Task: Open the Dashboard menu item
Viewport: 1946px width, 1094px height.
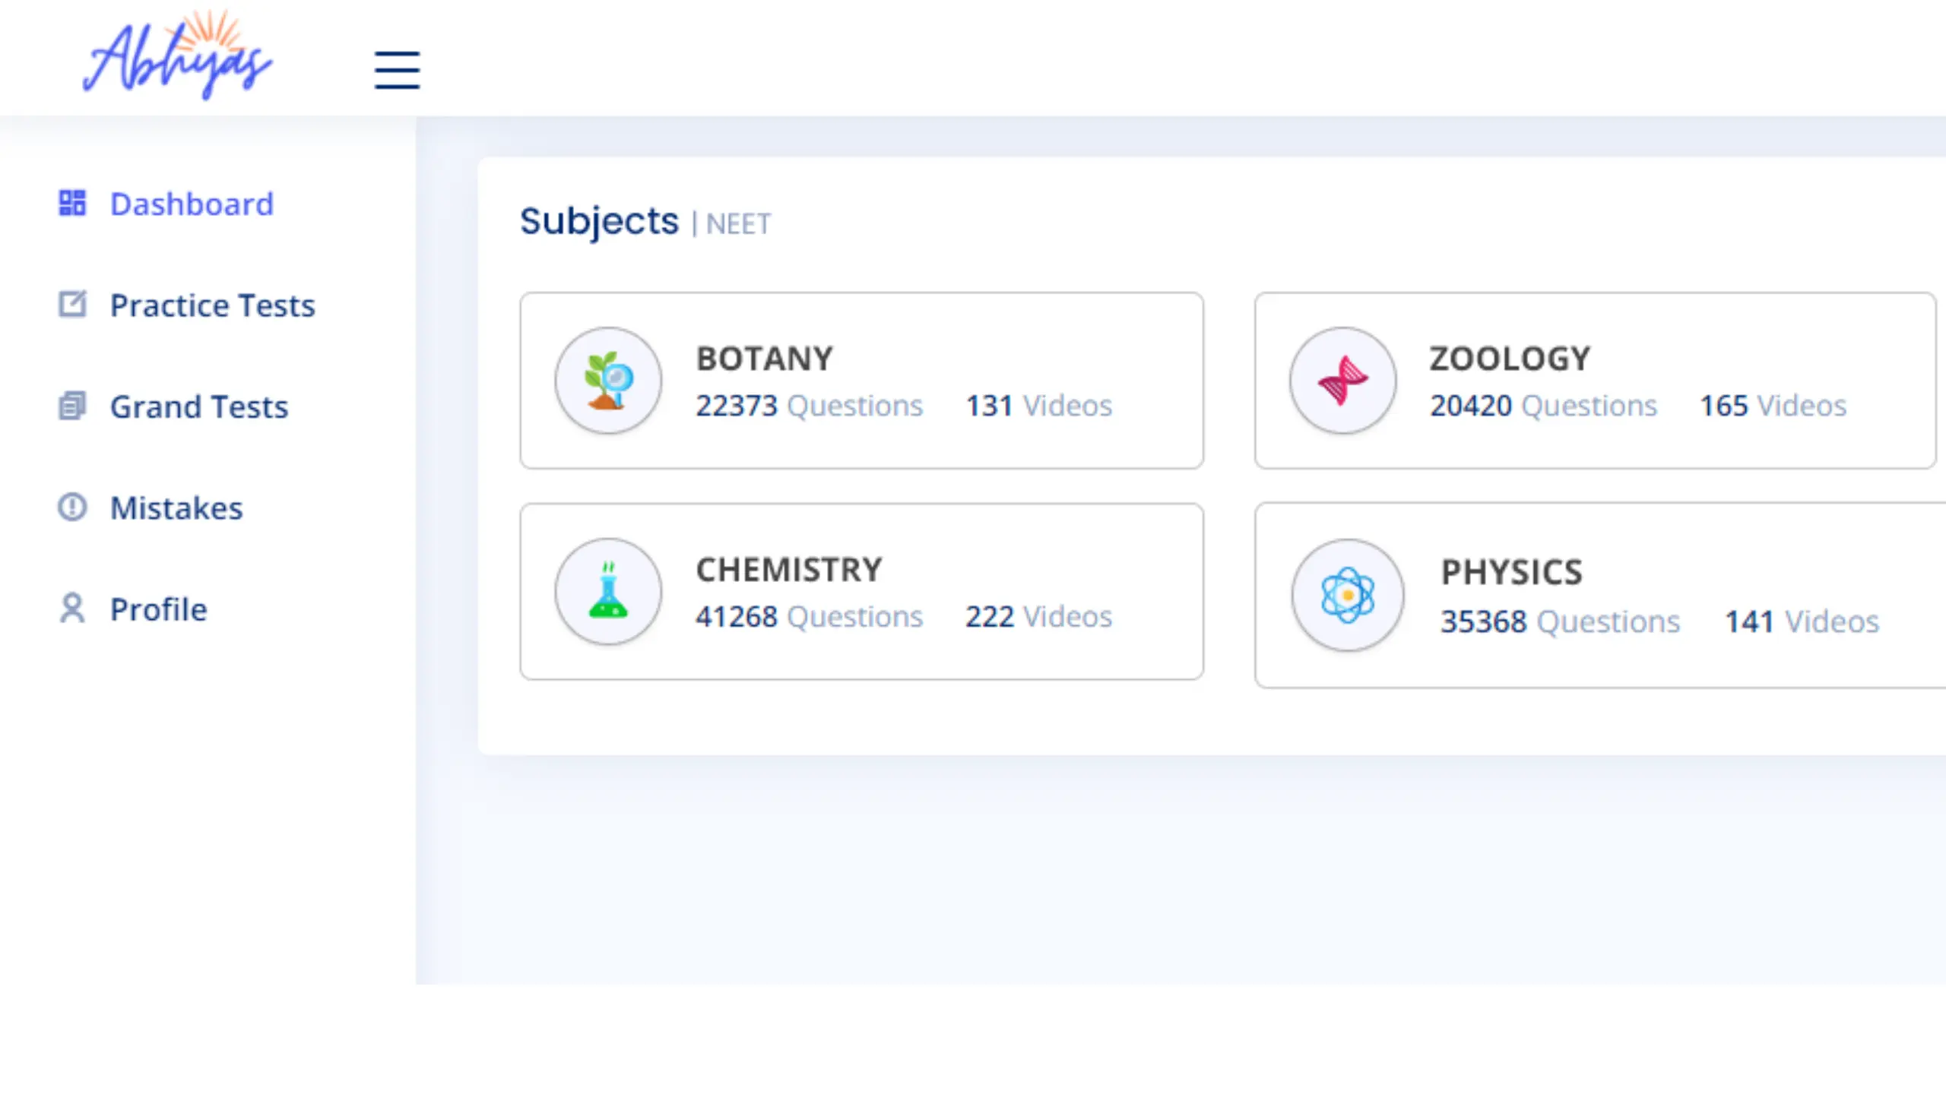Action: tap(192, 204)
